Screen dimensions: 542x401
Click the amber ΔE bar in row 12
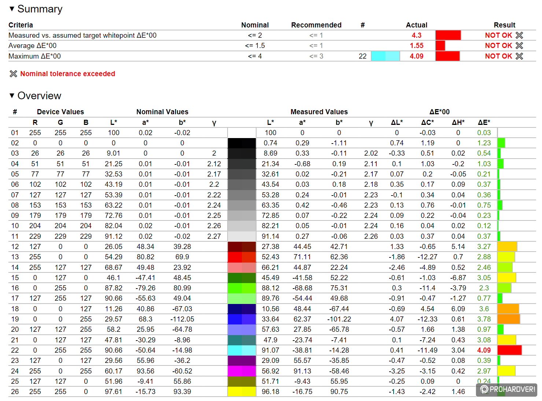pyautogui.click(x=507, y=246)
